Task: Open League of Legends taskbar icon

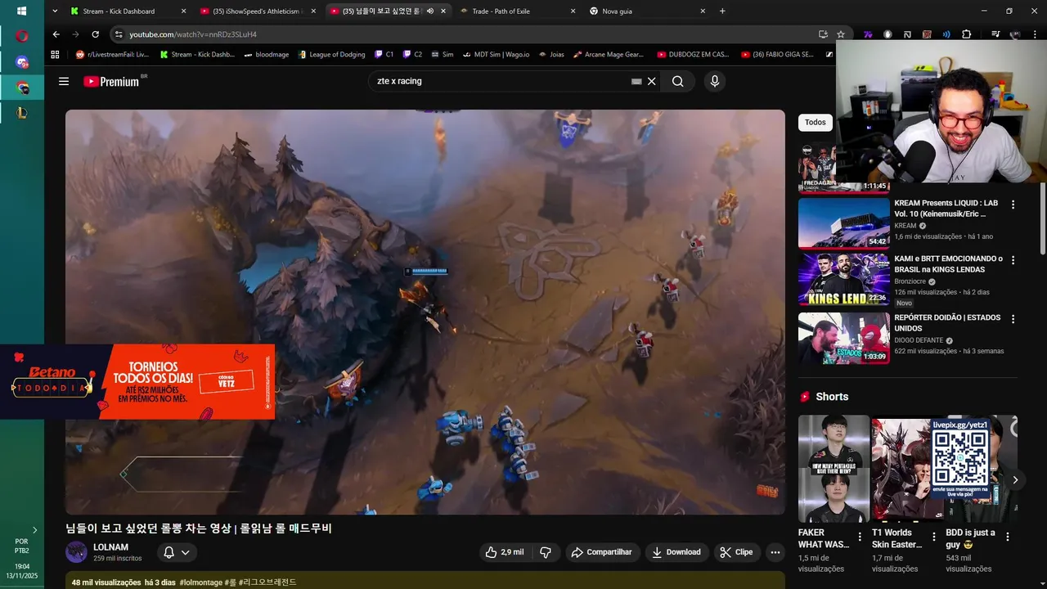Action: coord(22,114)
